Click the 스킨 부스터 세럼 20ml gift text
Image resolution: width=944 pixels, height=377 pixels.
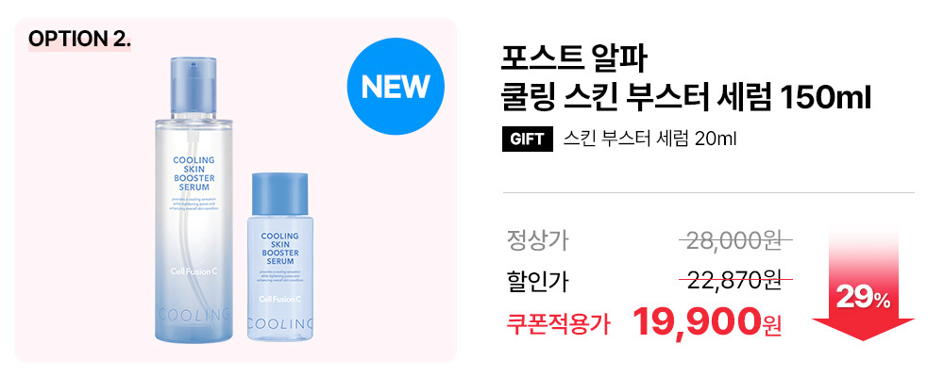[x=650, y=139]
